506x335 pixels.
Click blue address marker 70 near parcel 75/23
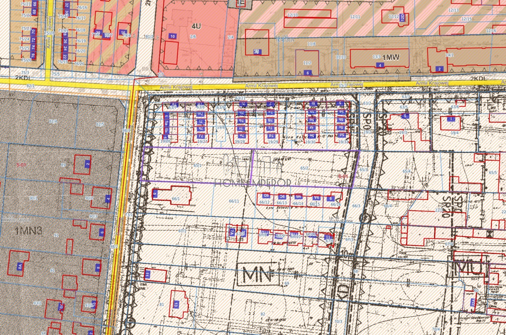coord(33,32)
